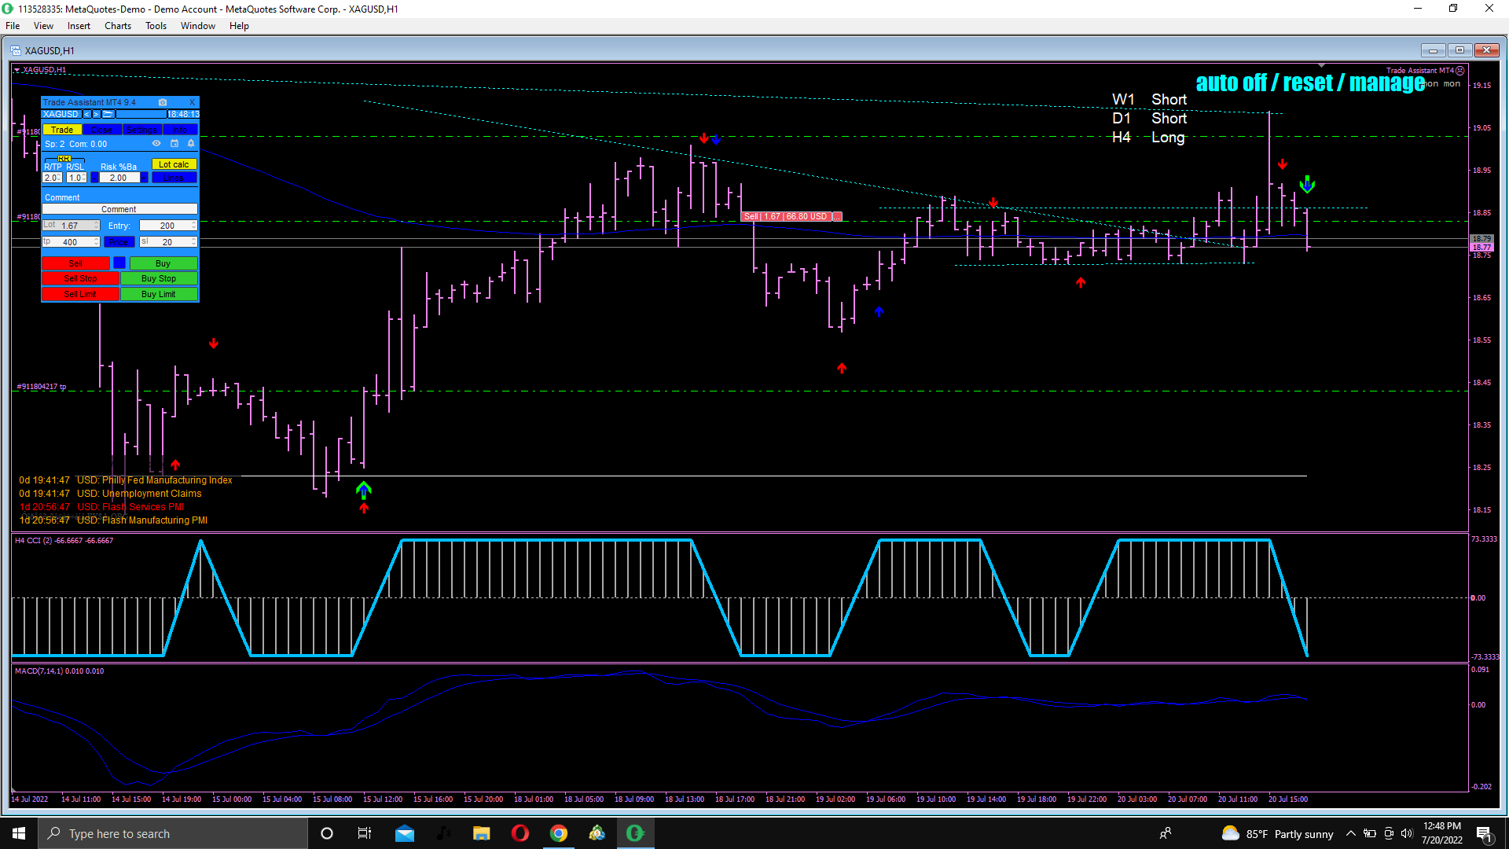Screen dimensions: 1509x849
Task: Click the blue color square between Sell and Buy
Action: click(119, 263)
